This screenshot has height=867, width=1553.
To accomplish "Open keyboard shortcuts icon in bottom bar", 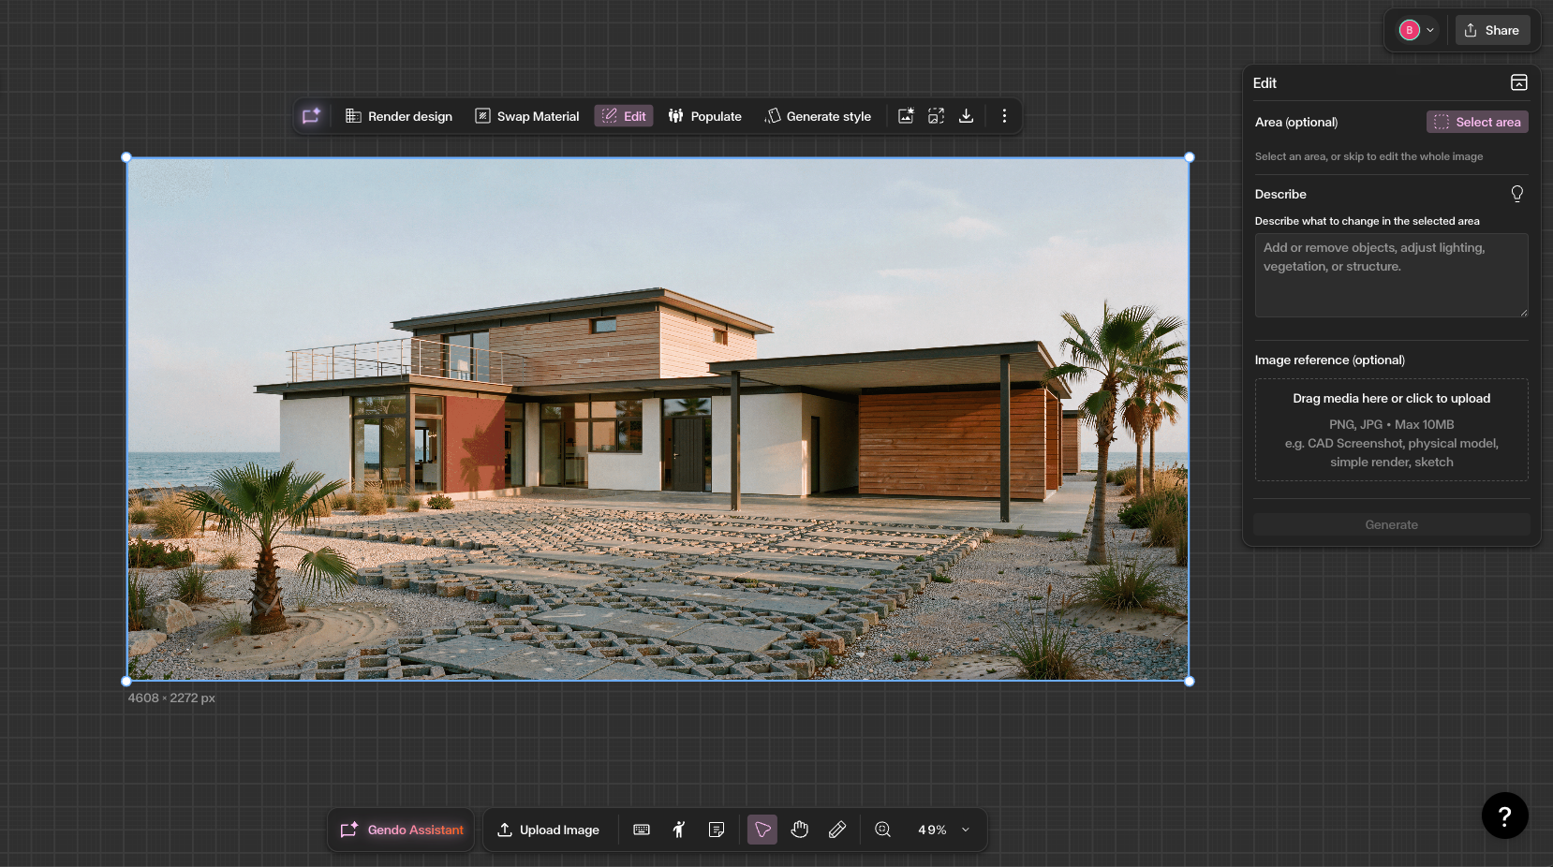I will tap(642, 830).
